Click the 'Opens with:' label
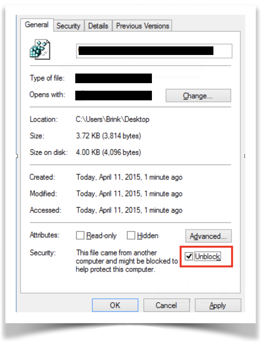The width and height of the screenshot is (266, 345). [47, 94]
